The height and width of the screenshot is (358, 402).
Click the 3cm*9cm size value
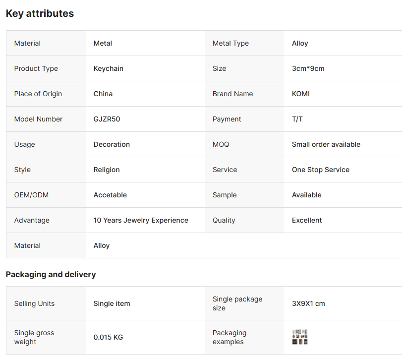[308, 68]
